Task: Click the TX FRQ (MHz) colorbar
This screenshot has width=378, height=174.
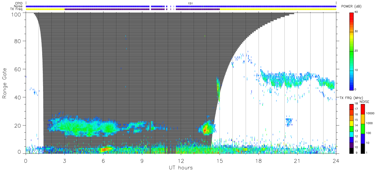Action: [352, 129]
